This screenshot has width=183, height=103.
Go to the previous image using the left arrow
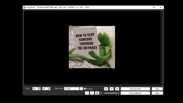click(x=106, y=89)
